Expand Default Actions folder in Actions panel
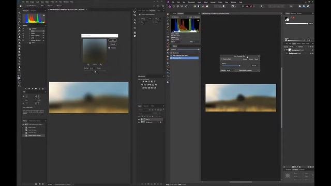The width and height of the screenshot is (331, 186). (x=27, y=29)
